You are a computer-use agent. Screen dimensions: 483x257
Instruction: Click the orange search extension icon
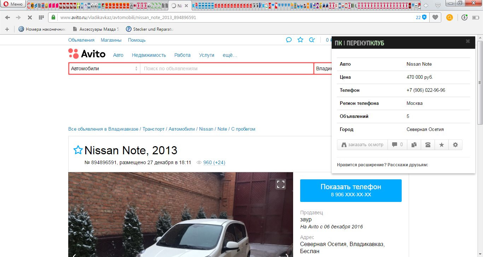click(449, 17)
